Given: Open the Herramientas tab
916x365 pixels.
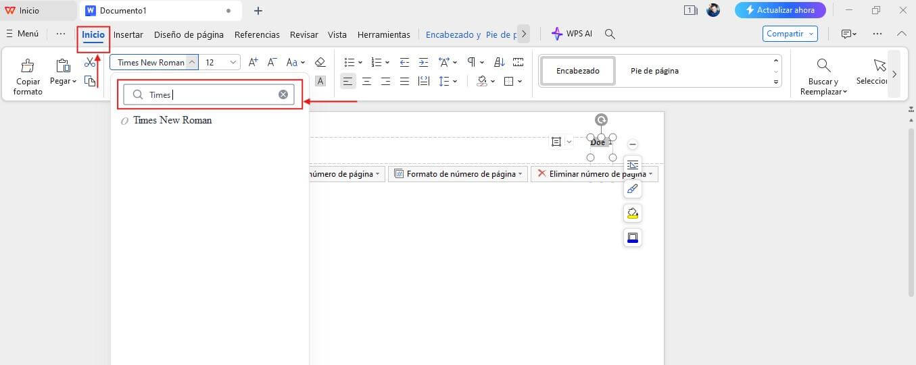Looking at the screenshot, I should click(x=384, y=34).
